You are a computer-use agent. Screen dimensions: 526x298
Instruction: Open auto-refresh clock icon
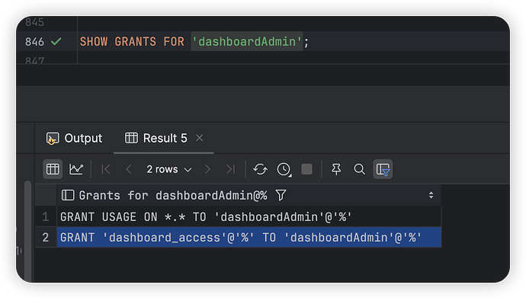[x=284, y=169]
